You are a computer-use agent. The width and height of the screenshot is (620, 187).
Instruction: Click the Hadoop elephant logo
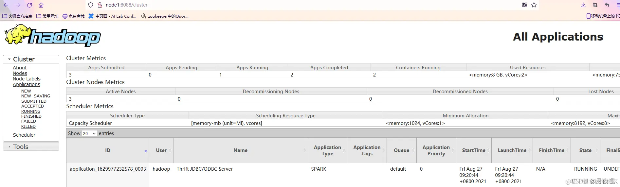pyautogui.click(x=52, y=36)
